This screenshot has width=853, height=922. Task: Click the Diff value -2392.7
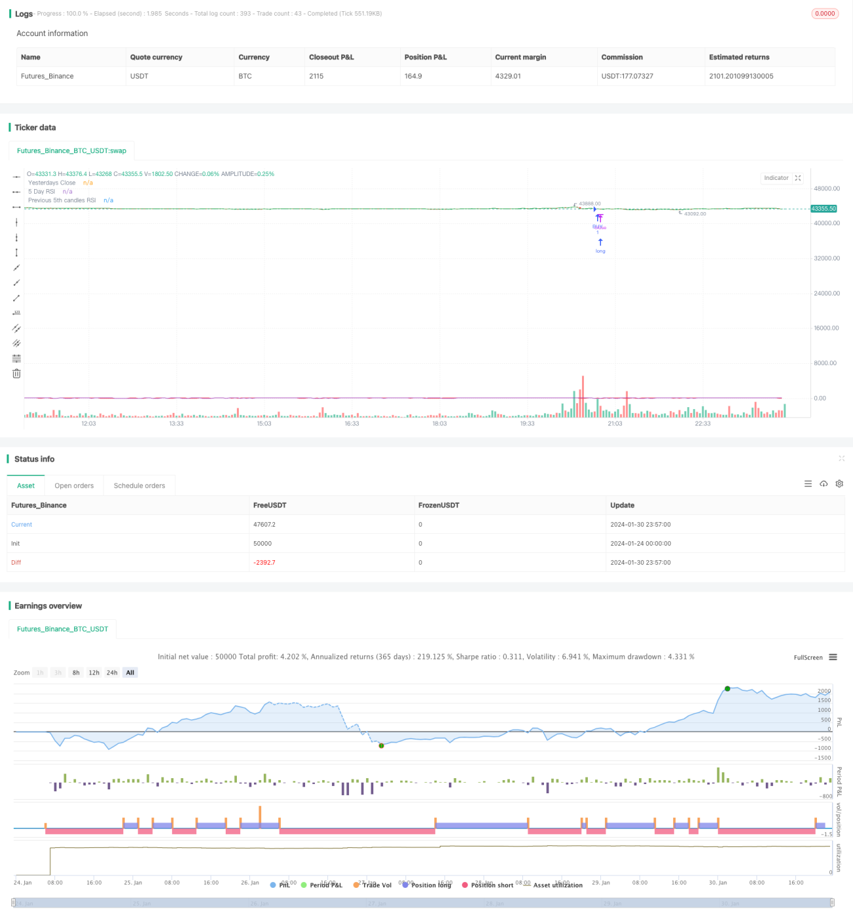click(x=264, y=563)
